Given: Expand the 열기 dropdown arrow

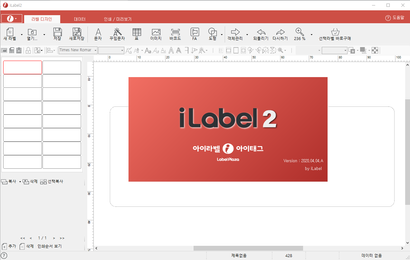Looking at the screenshot, I should pyautogui.click(x=44, y=35).
